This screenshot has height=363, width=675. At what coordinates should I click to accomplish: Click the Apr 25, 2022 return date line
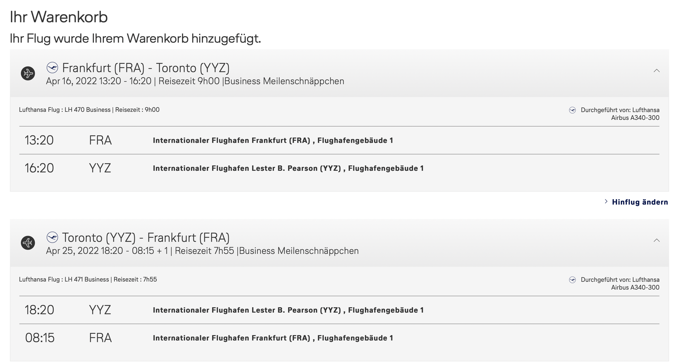(202, 251)
